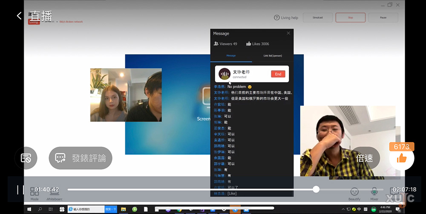
Task: Switch to the Link list(1person) tab
Action: point(272,56)
